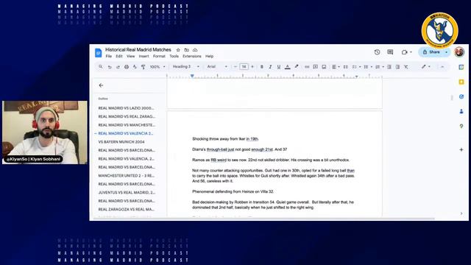Open Google Calendar in the side panel
The image size is (471, 265).
click(461, 67)
